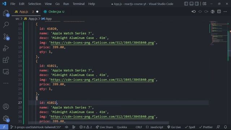The width and height of the screenshot is (231, 130).
Task: Open flaticon URL link on line 14
Action: coord(102,43)
